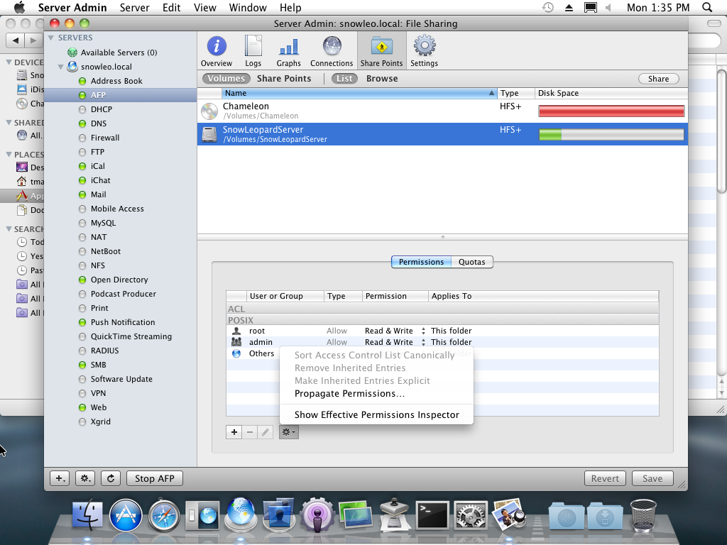Open Spotlight search magnifier in menu bar
Viewport: 727px width, 545px height.
pyautogui.click(x=707, y=7)
